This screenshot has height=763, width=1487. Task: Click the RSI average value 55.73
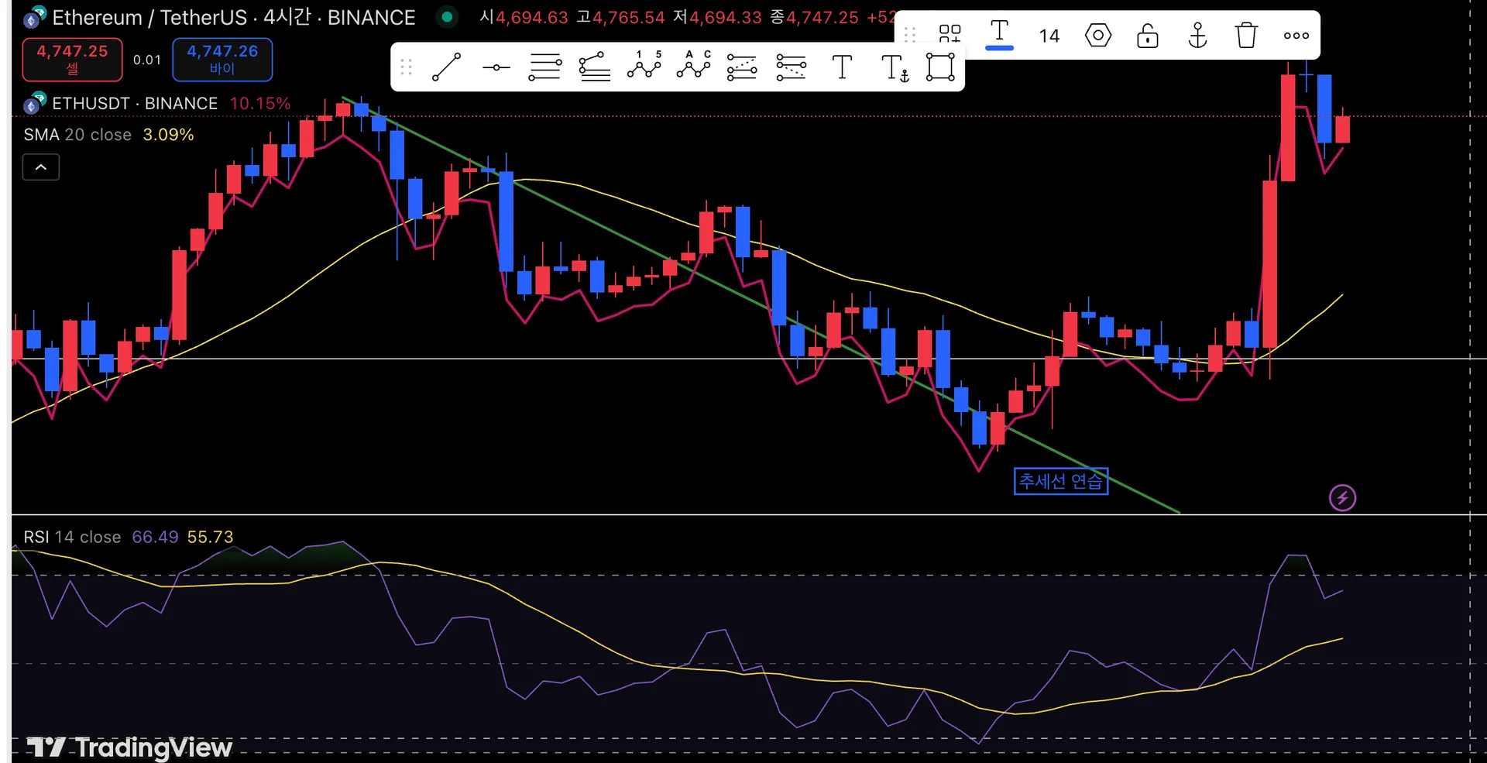coord(210,537)
